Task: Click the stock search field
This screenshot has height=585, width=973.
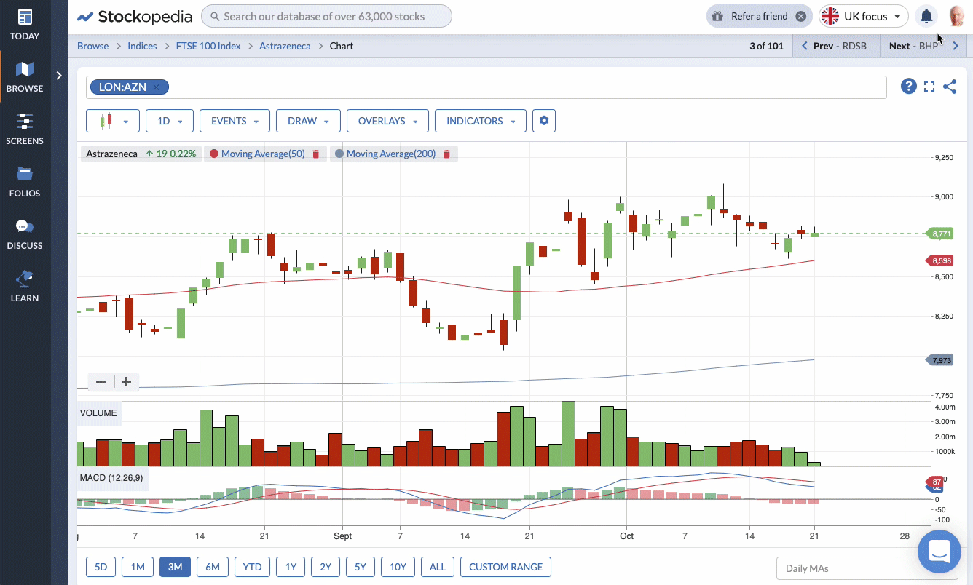Action: [326, 16]
